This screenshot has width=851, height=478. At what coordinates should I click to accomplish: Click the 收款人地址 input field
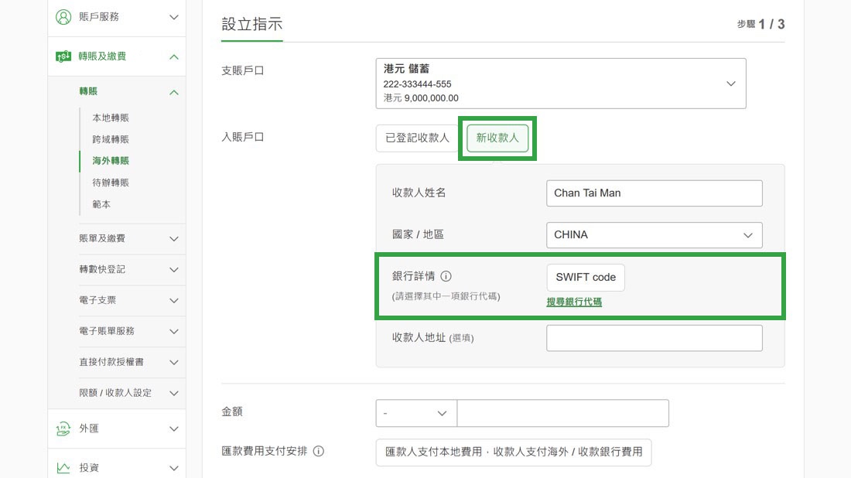pos(654,338)
